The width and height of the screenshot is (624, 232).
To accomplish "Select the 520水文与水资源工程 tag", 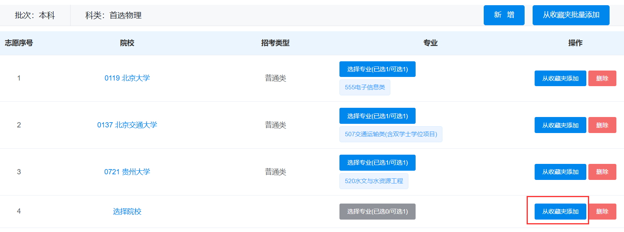I will (x=374, y=181).
